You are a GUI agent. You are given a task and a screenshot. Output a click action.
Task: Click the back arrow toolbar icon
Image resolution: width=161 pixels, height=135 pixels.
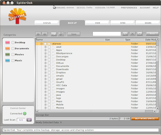pyautogui.click(x=38, y=34)
